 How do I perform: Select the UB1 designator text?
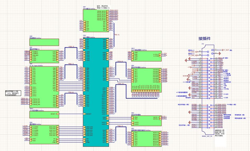[x=85, y=35]
